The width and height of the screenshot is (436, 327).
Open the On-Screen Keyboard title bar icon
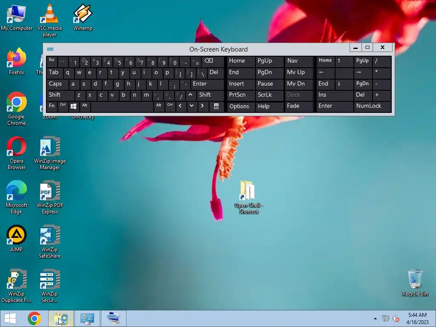pyautogui.click(x=50, y=49)
